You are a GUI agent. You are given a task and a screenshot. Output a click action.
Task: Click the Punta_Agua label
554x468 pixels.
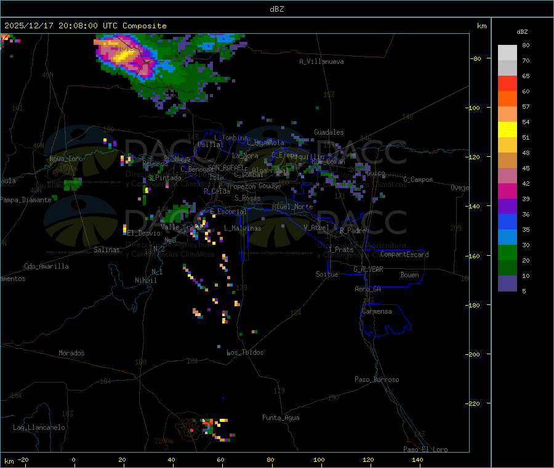point(281,418)
